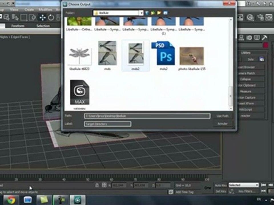Click the red object color swatch
The image size is (274, 205).
(266, 46)
